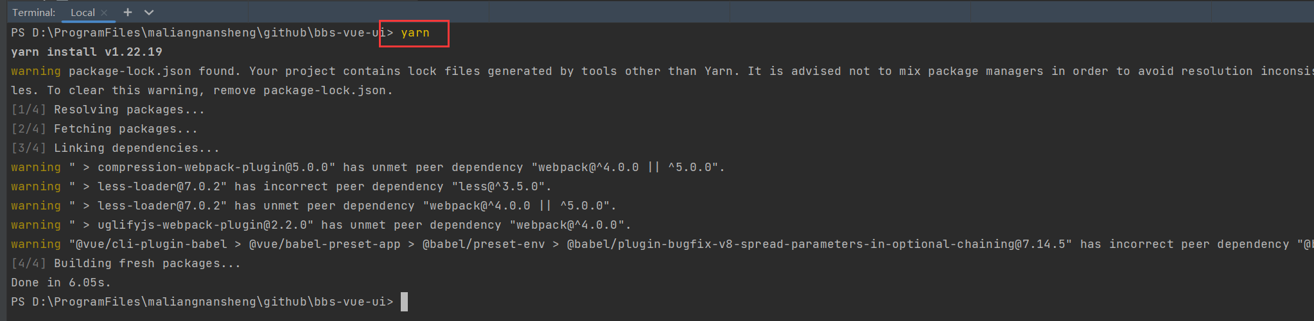Click the Terminal: panel label
Viewport: 1314px width, 321px height.
pos(33,13)
